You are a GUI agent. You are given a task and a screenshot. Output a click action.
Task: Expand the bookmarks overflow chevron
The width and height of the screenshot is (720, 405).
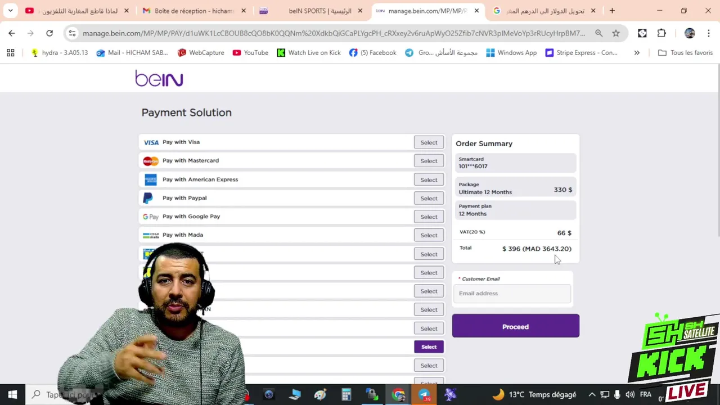tap(637, 52)
